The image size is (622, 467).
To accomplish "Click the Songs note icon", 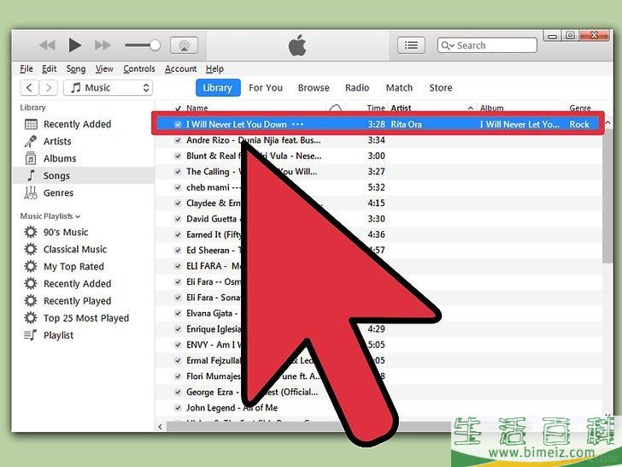I will tap(31, 175).
